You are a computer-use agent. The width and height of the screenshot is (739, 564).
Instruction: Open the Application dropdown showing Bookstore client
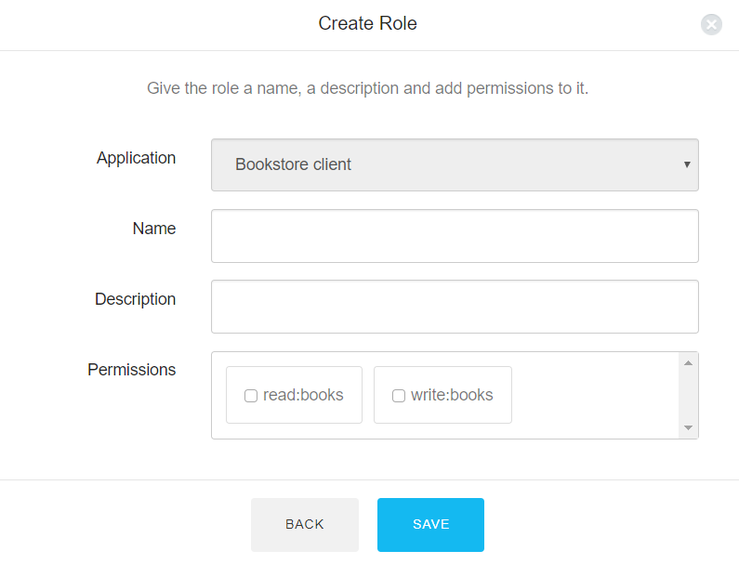(x=455, y=164)
